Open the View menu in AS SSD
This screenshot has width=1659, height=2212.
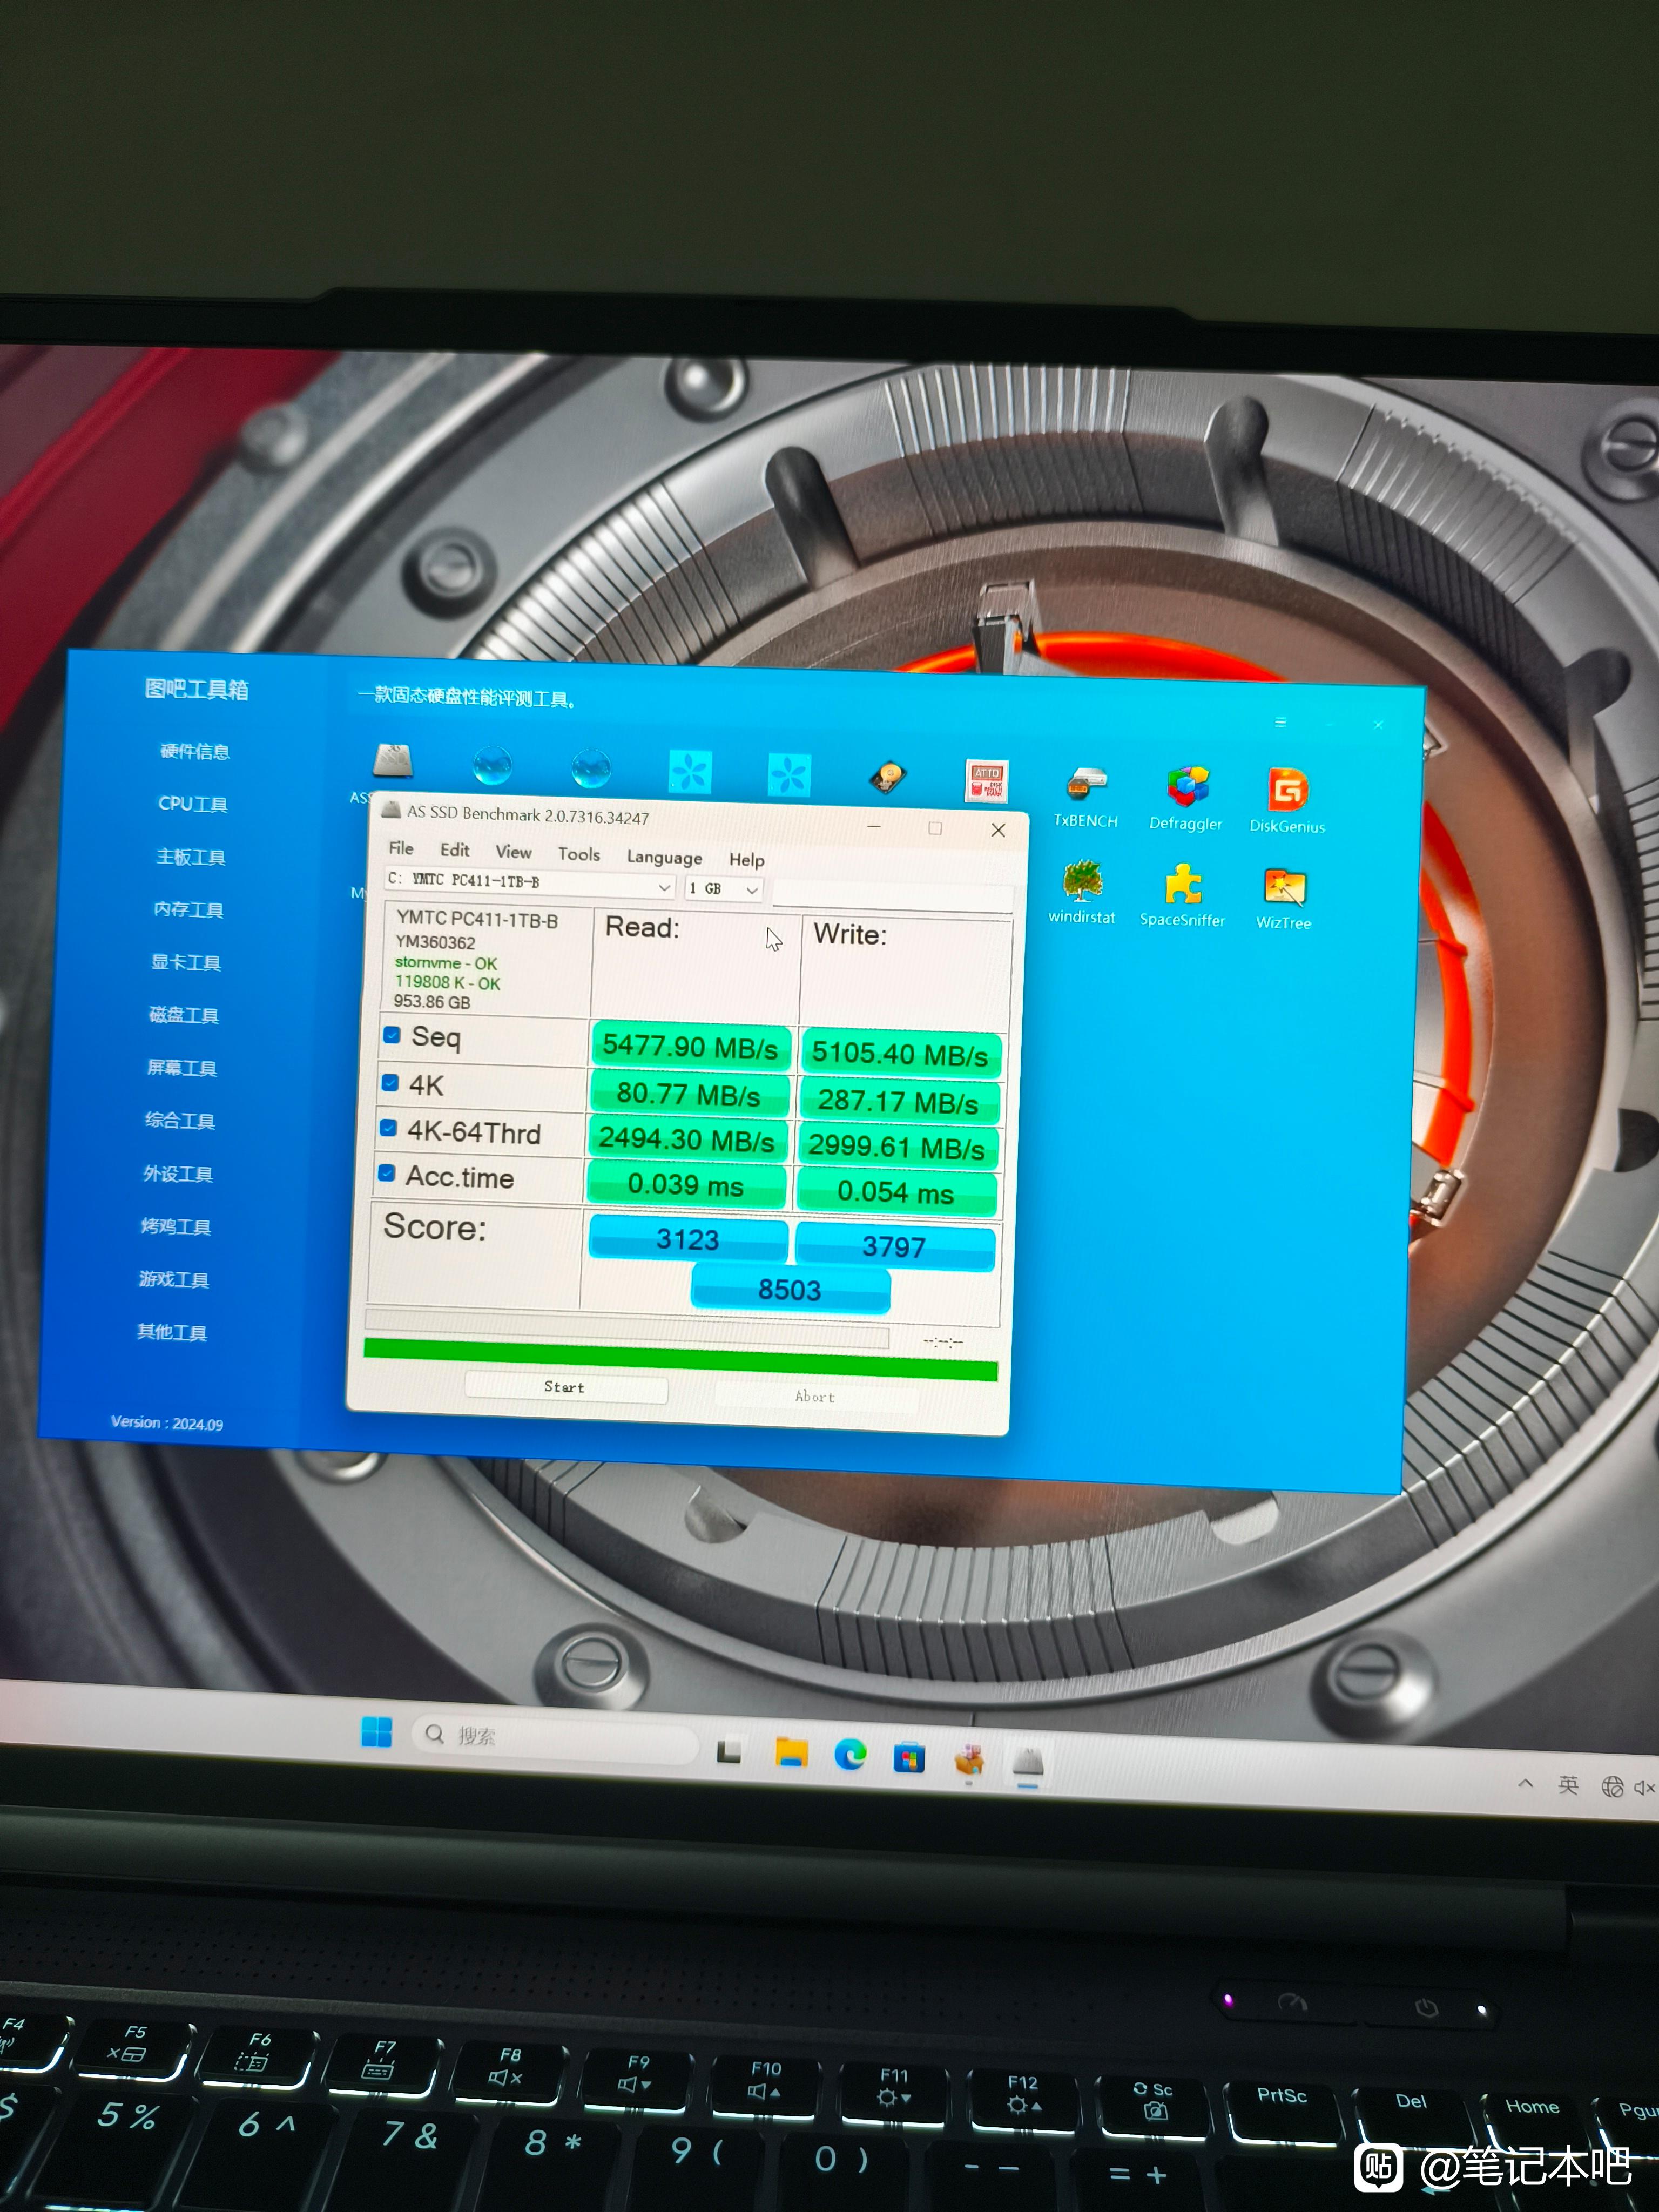coord(514,852)
